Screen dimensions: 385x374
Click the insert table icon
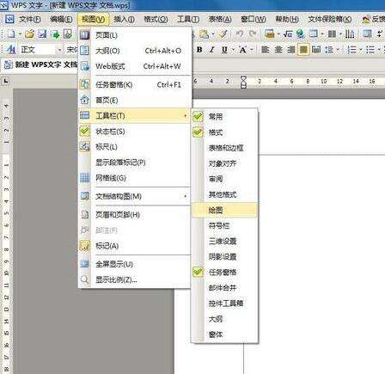[x=314, y=34]
